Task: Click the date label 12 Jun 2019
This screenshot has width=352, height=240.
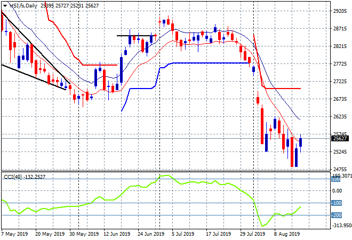Action: click(117, 234)
